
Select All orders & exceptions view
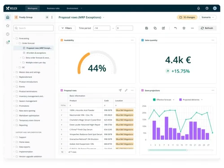pyautogui.click(x=36, y=53)
